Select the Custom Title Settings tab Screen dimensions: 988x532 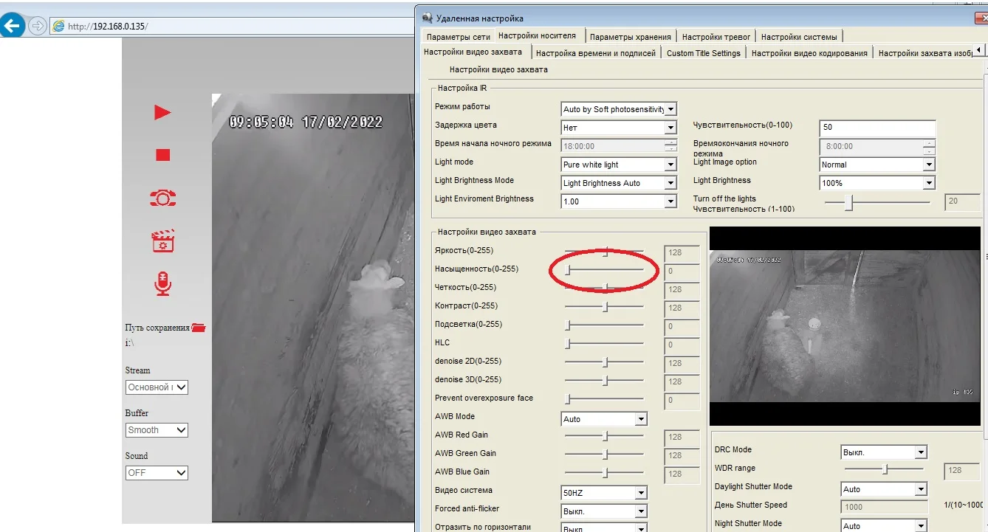(703, 53)
